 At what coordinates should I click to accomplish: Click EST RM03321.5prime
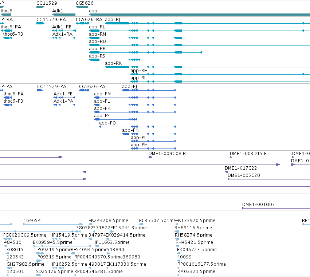coord(196,272)
